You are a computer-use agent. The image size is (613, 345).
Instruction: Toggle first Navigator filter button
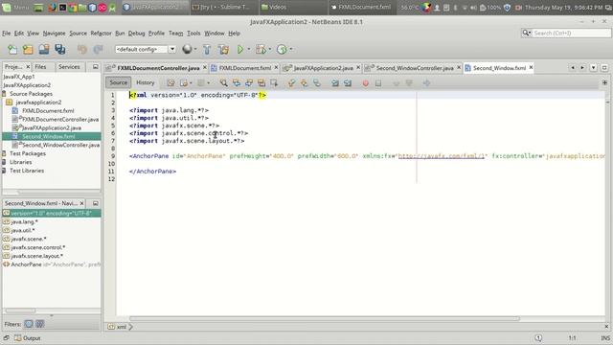point(29,324)
